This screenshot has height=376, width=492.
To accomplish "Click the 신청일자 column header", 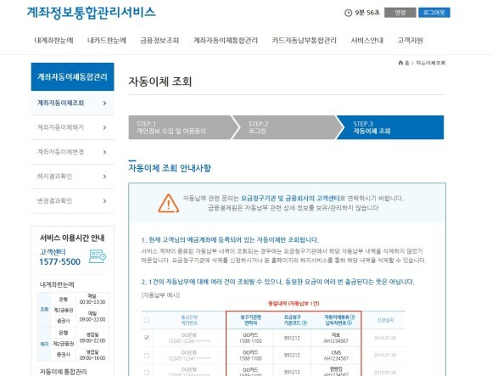I will click(x=385, y=320).
